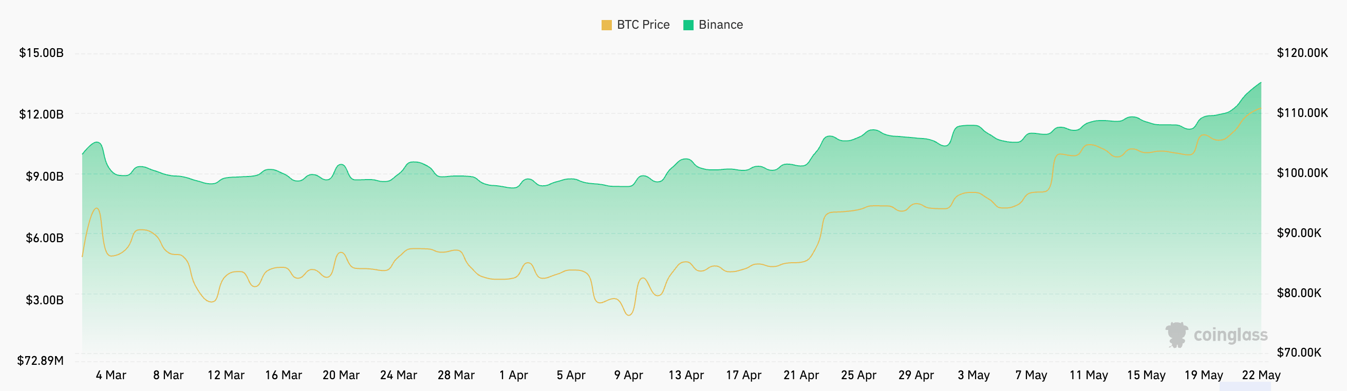Click the $100.00K right axis label
The image size is (1347, 391).
(1302, 173)
